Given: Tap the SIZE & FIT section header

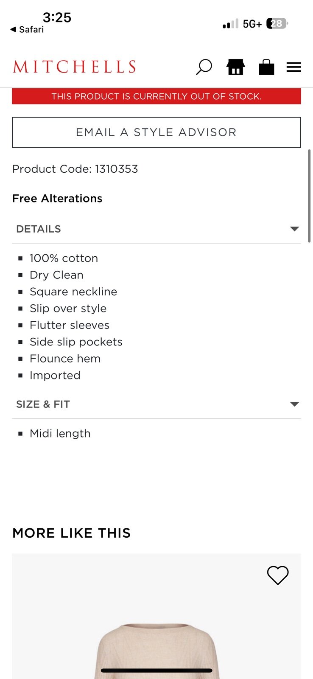Looking at the screenshot, I should [156, 404].
